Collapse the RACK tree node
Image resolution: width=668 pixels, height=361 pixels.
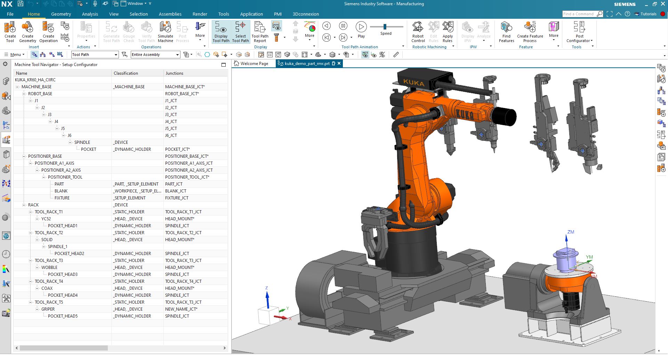click(x=24, y=205)
